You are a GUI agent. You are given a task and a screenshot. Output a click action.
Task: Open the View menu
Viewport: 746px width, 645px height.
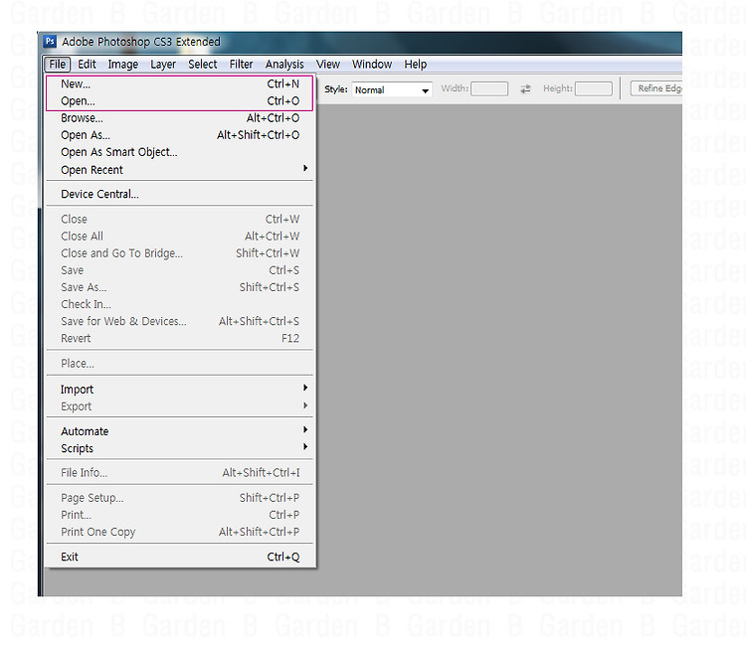tap(328, 65)
